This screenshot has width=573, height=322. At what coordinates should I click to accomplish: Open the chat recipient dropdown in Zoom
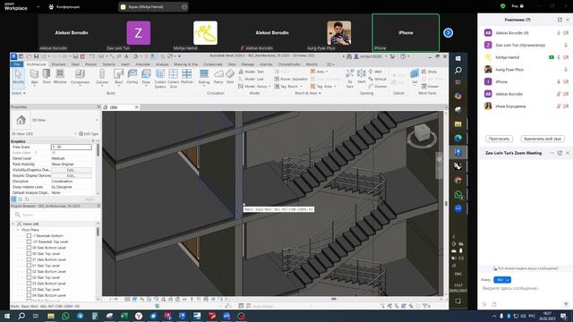502,280
